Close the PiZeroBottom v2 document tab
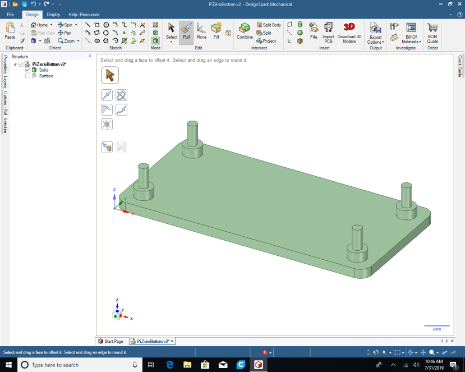 point(172,341)
